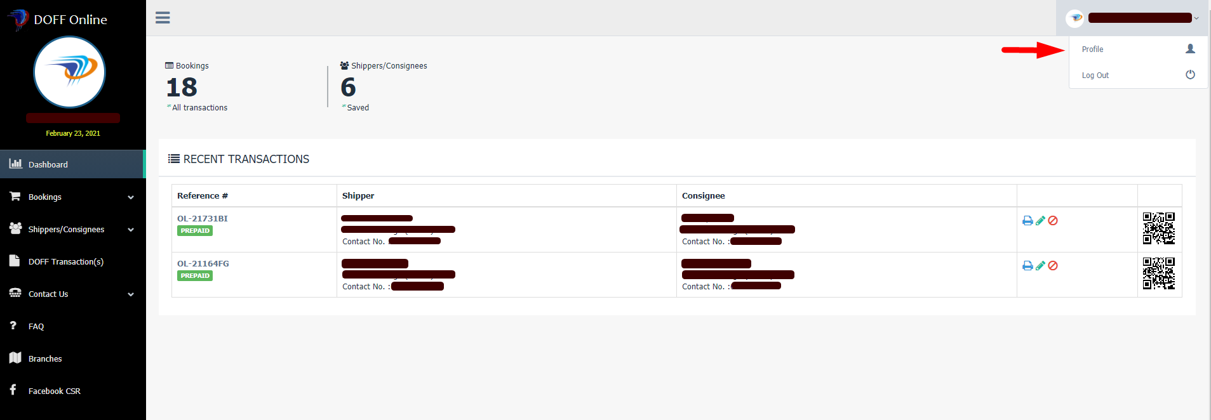The height and width of the screenshot is (420, 1211).
Task: Click the hamburger menu toggle icon
Action: click(x=163, y=18)
